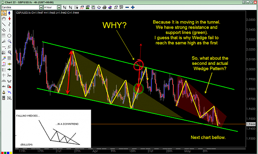This screenshot has width=258, height=154.
Task: Place a yellow left arrow marker
Action: click(9, 64)
